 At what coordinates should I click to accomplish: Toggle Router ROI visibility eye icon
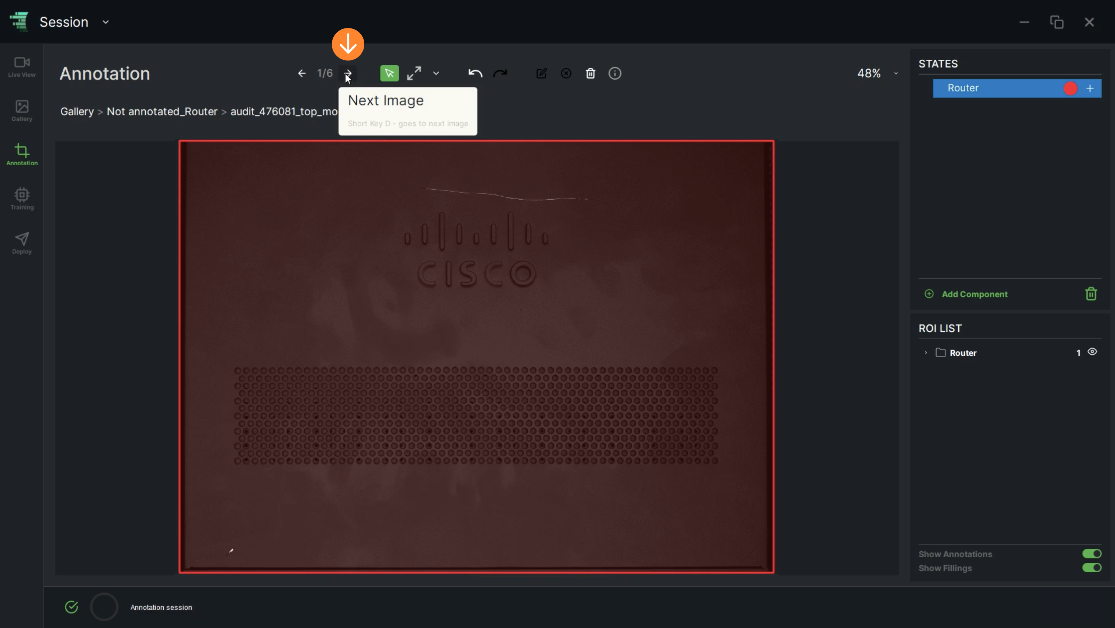click(x=1093, y=352)
